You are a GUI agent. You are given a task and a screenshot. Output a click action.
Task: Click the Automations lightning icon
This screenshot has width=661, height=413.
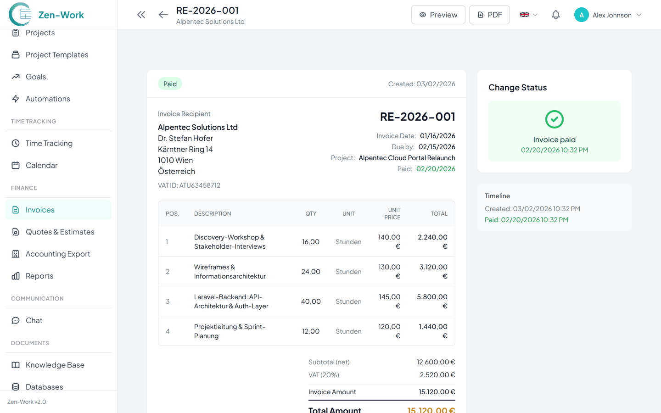16,99
